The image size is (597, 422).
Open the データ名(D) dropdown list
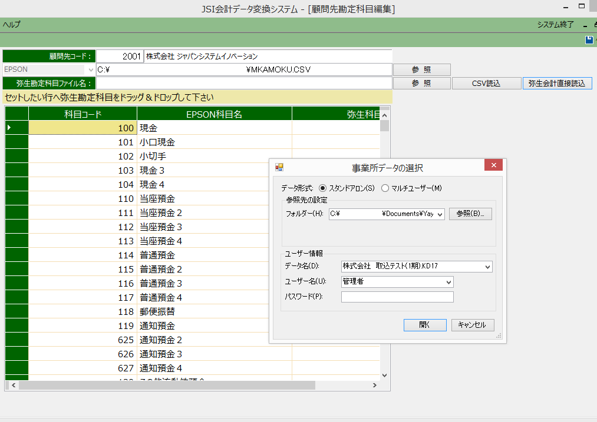487,267
